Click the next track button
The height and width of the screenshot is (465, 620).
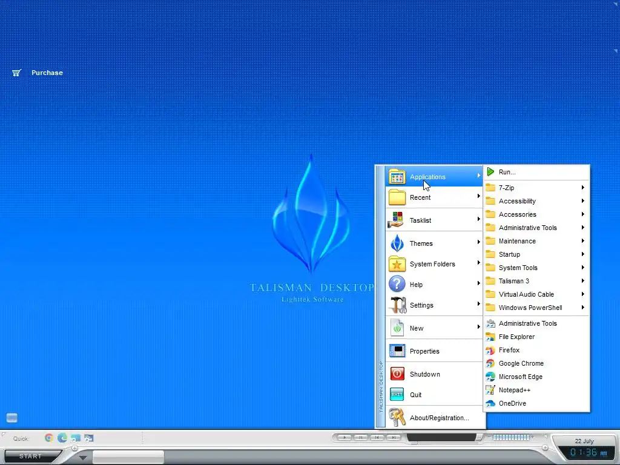point(394,437)
